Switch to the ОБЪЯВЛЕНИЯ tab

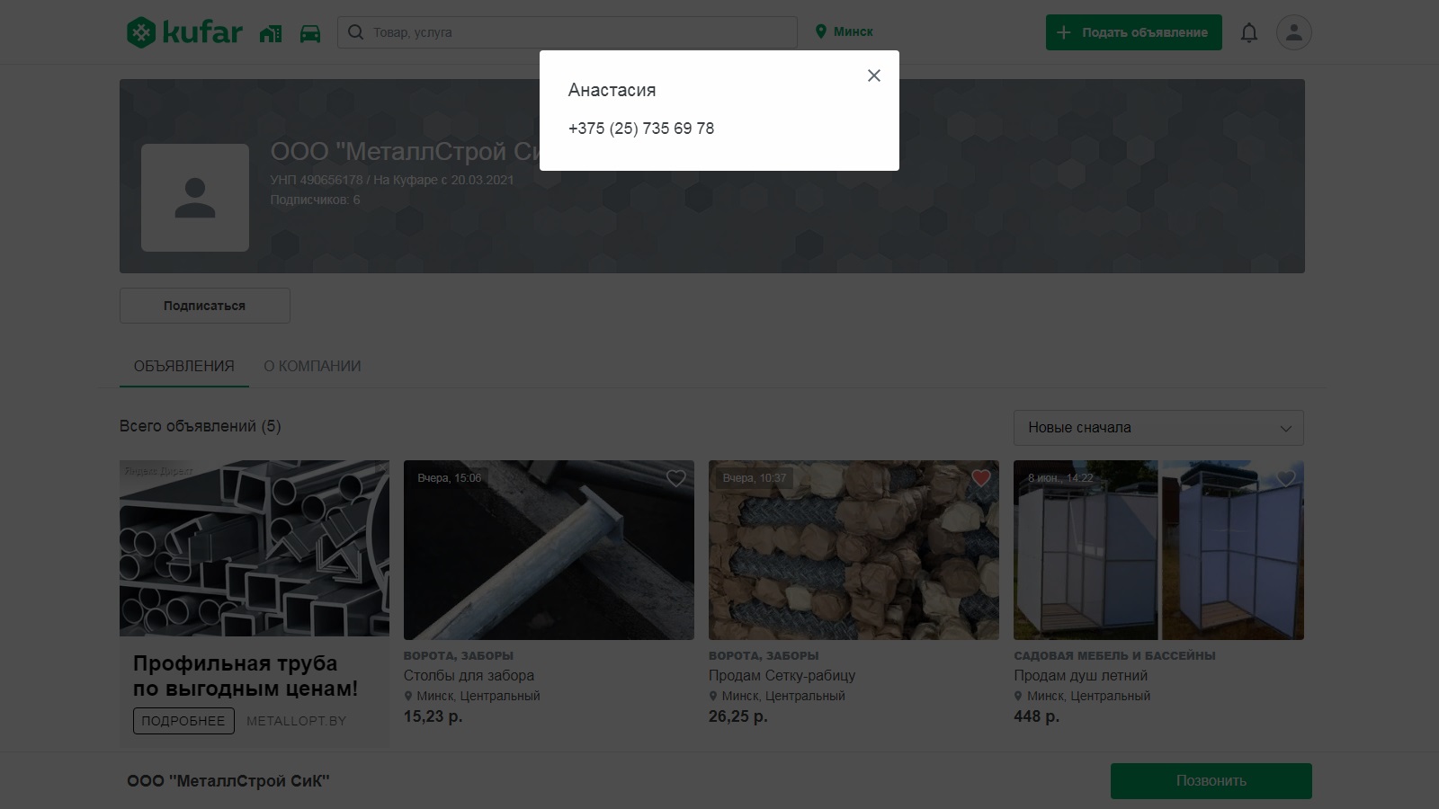click(184, 366)
